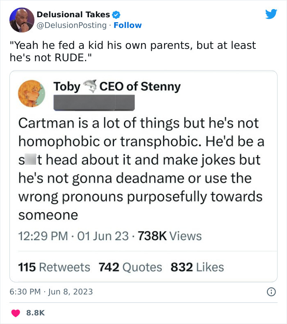Like the tweet with the heart icon

click(16, 313)
